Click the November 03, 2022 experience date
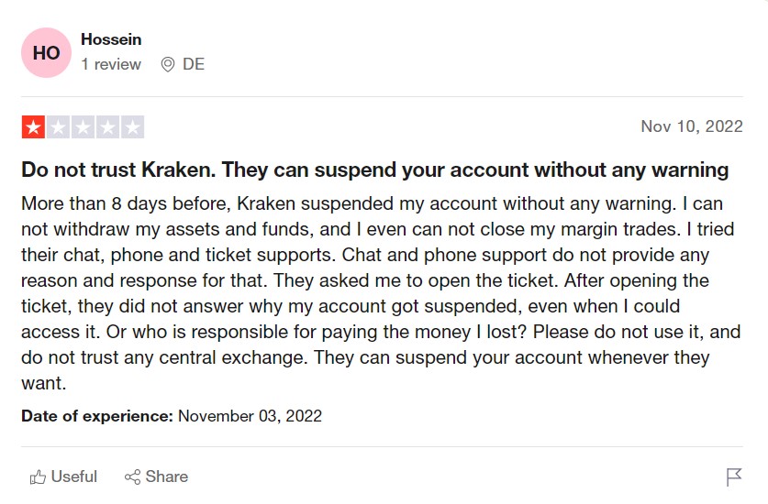This screenshot has height=504, width=768. point(250,416)
